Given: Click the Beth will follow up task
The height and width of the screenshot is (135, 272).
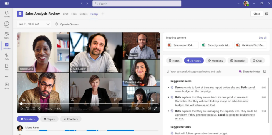Looking at the screenshot, I should point(201,133).
